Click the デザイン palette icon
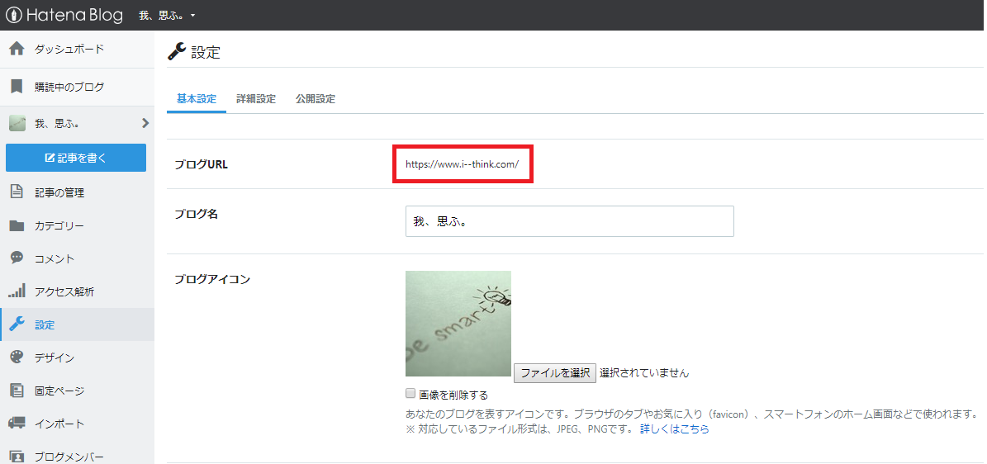 (x=17, y=357)
